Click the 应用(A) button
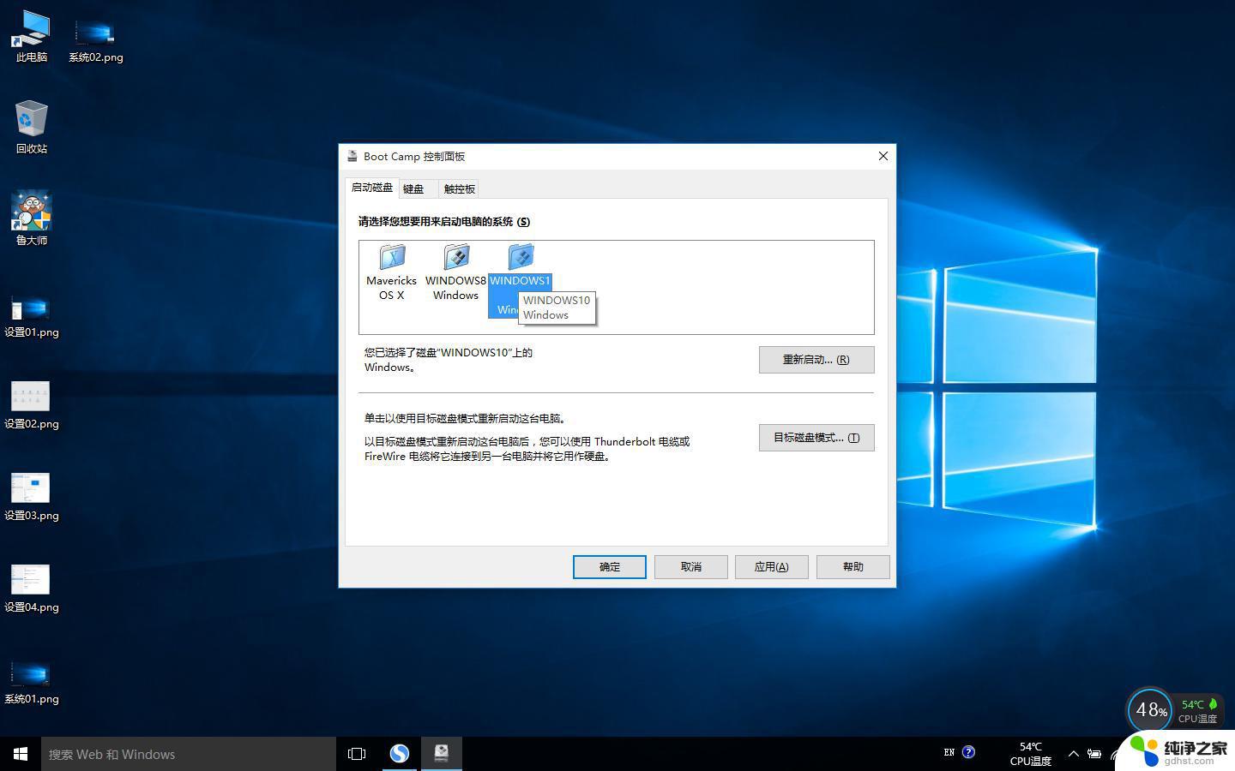The width and height of the screenshot is (1235, 771). pyautogui.click(x=772, y=567)
